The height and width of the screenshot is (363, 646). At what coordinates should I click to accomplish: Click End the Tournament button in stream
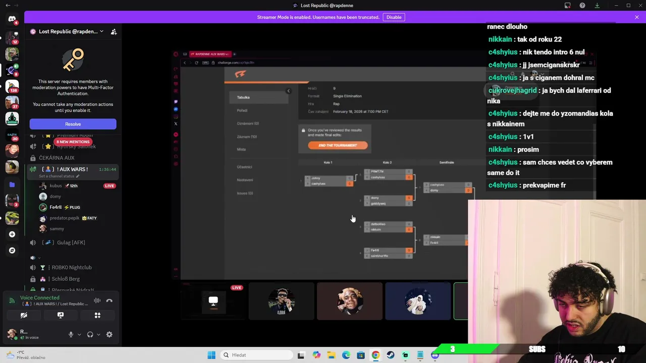[338, 145]
